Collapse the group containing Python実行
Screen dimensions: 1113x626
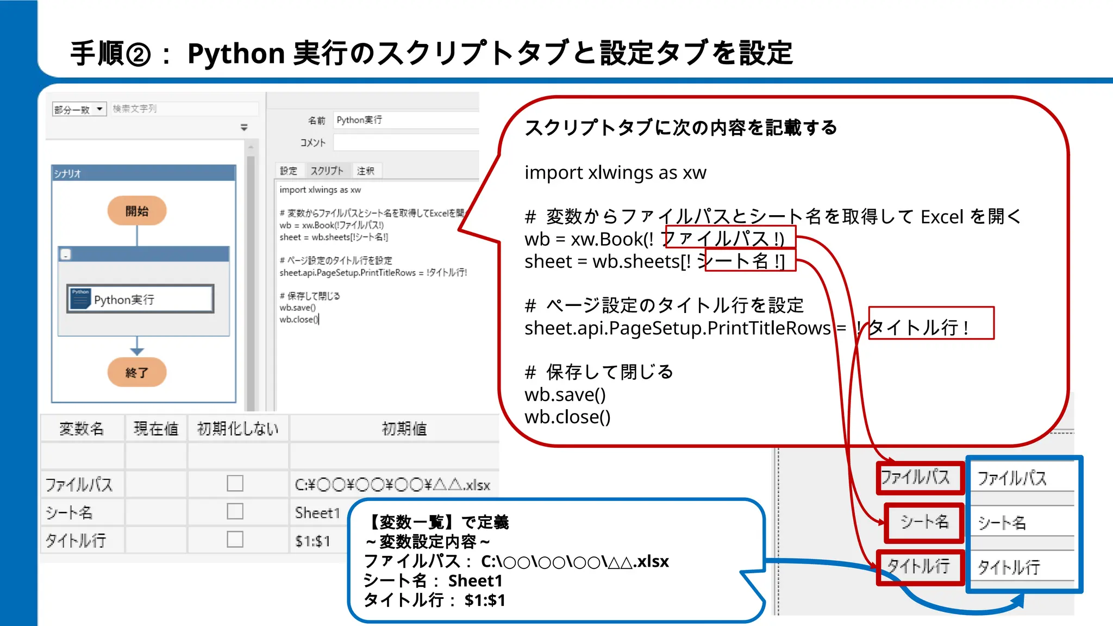(x=66, y=254)
